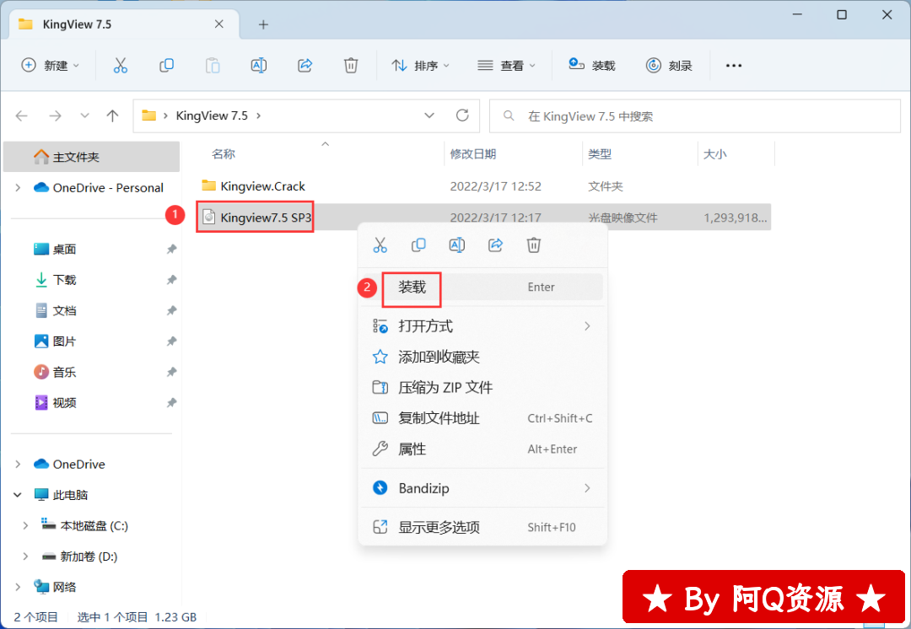The width and height of the screenshot is (911, 629).
Task: Click the Copy icon in the toolbar
Action: click(x=166, y=65)
